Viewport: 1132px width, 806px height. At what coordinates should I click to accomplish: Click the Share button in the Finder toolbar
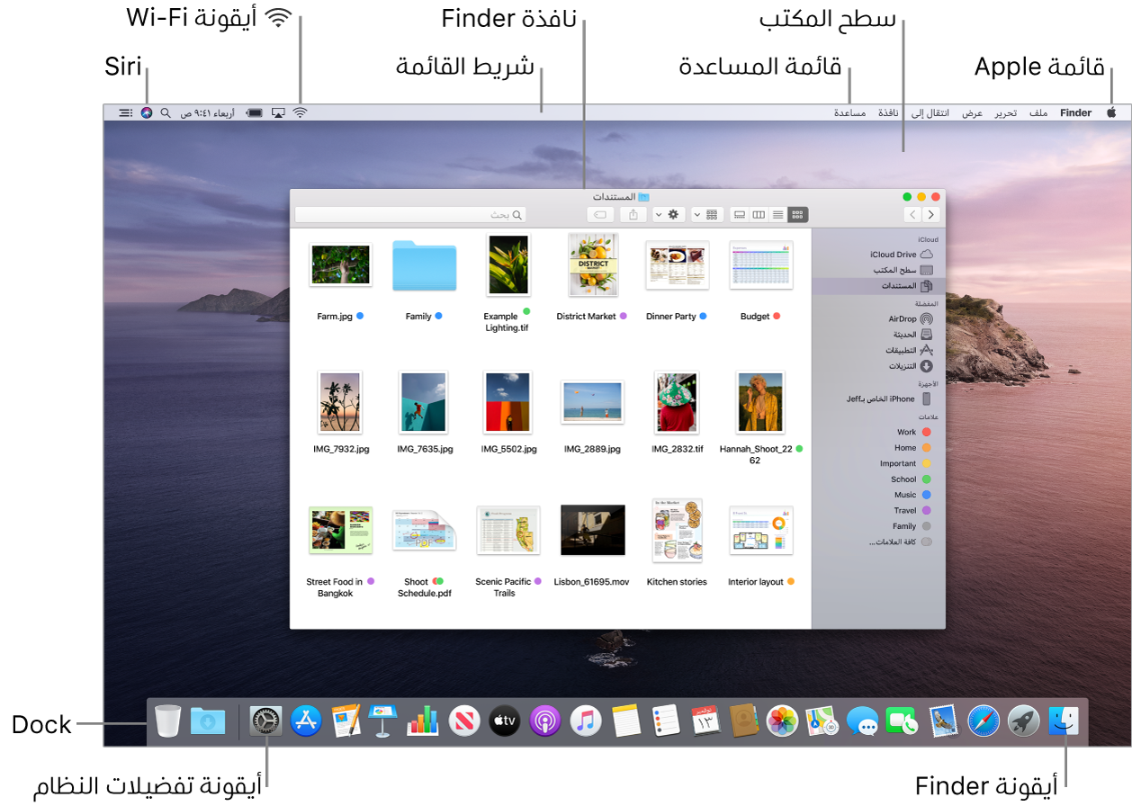[633, 214]
